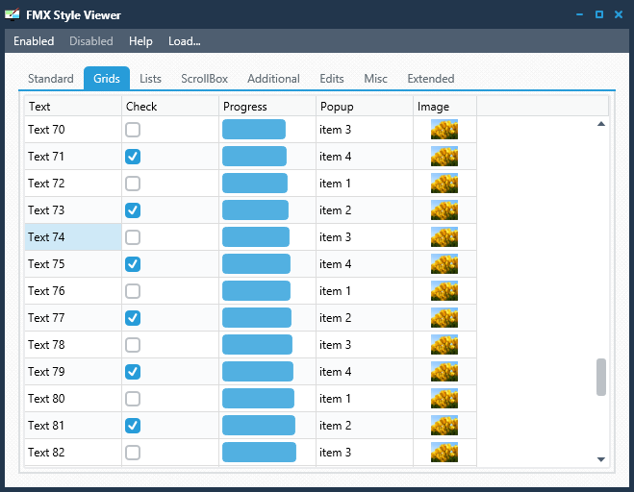
Task: Click the progress bar in Text 76 row
Action: 256,291
